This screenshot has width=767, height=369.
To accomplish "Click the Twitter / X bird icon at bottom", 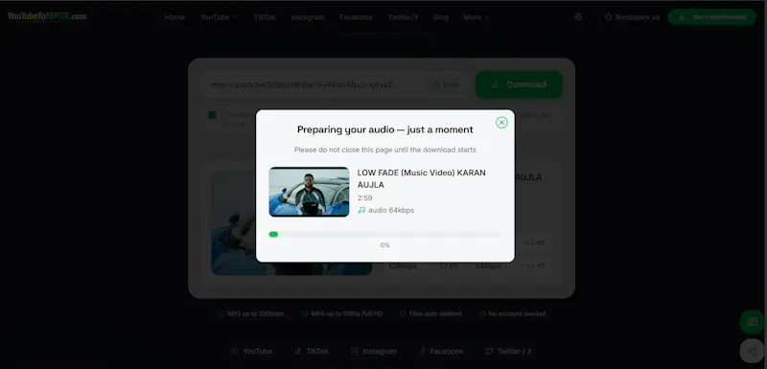I will pyautogui.click(x=489, y=351).
